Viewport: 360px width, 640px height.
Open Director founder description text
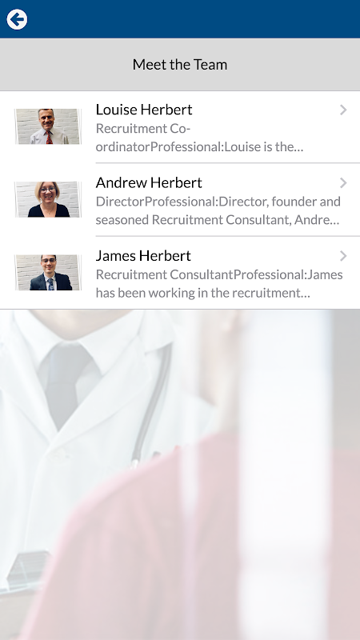point(218,210)
